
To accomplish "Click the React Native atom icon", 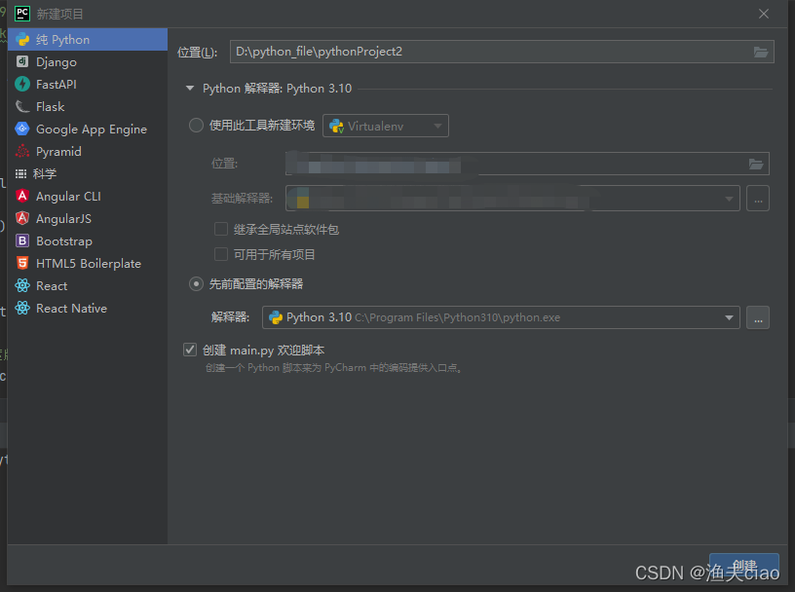I will click(x=22, y=308).
